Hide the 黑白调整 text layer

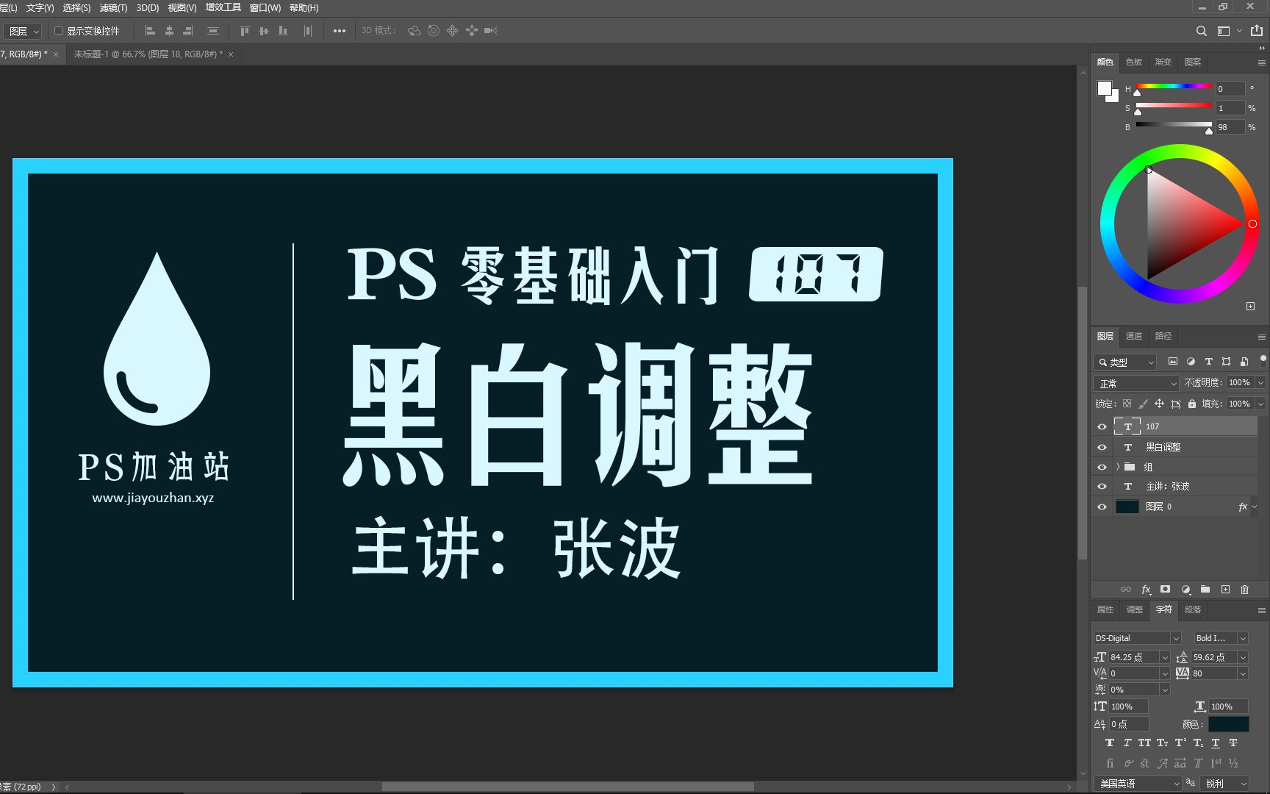[1102, 447]
